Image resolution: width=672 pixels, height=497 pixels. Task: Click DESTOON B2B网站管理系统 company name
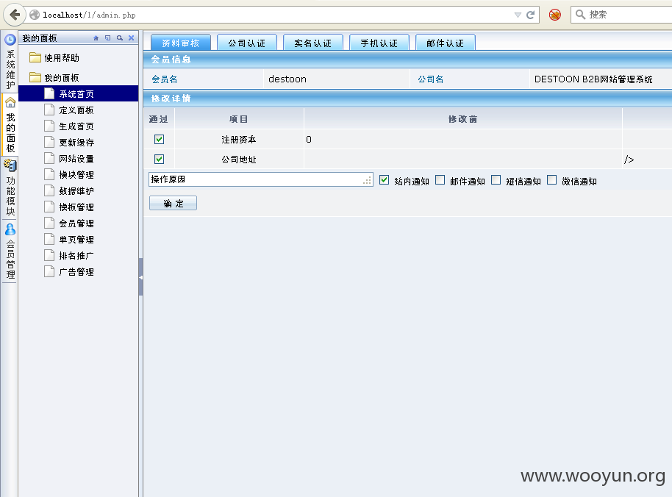tap(593, 79)
